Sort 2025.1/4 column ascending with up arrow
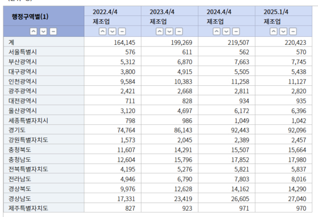 click(x=274, y=31)
